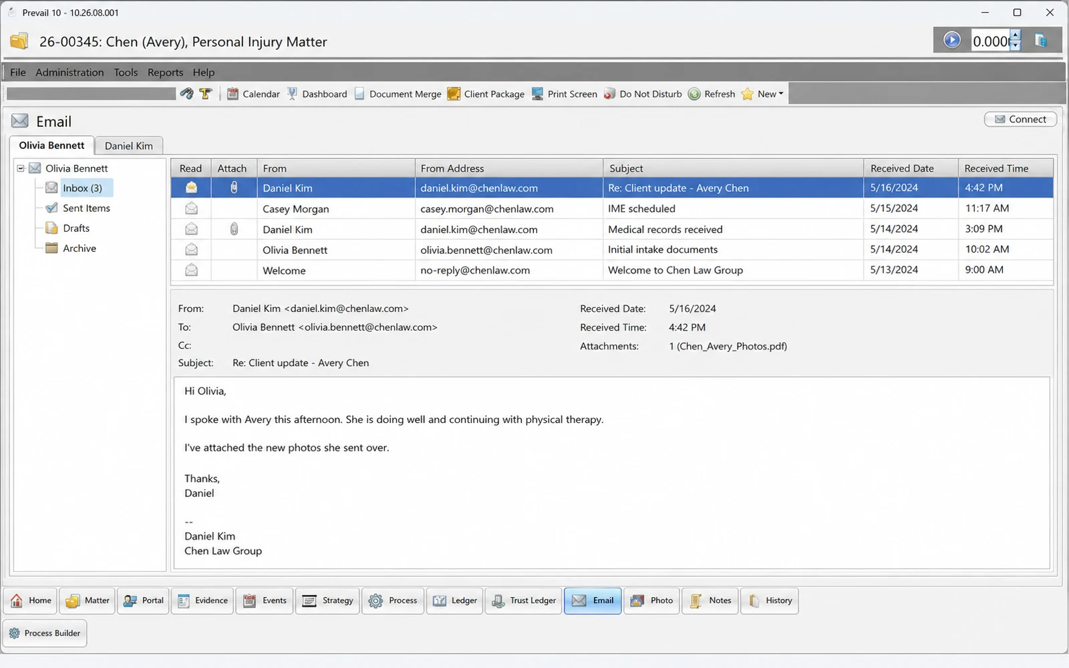Open Archive folder
1069x668 pixels.
pos(80,248)
